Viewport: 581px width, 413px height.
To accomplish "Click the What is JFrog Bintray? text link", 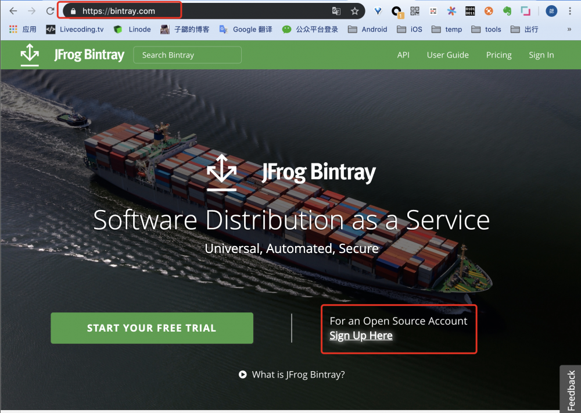I will [298, 375].
